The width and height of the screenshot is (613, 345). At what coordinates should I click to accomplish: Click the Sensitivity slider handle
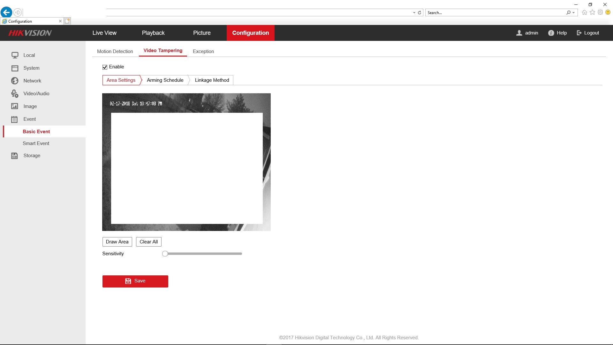(x=165, y=254)
